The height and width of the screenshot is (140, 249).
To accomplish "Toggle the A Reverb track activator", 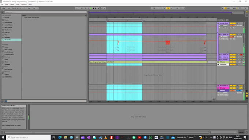I will pos(233,86).
